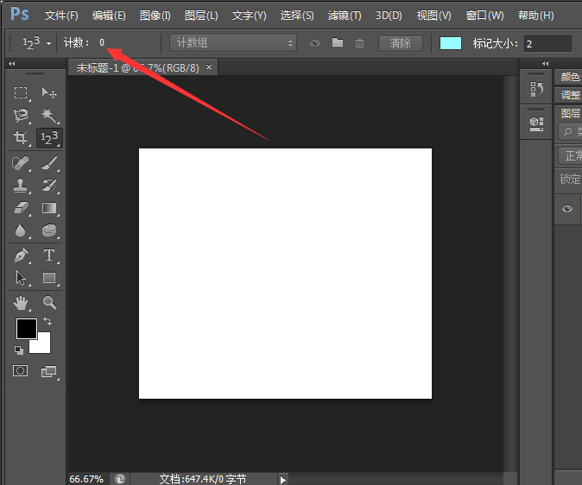Open the black foreground color picker
The image size is (582, 485).
(27, 329)
